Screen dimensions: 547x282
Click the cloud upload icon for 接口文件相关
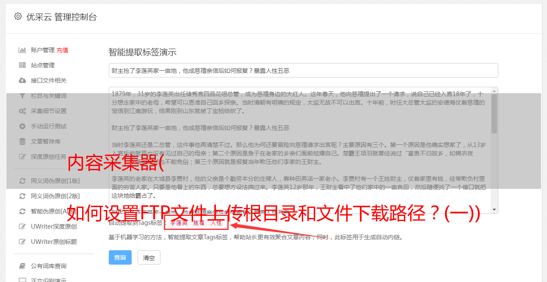[x=22, y=80]
